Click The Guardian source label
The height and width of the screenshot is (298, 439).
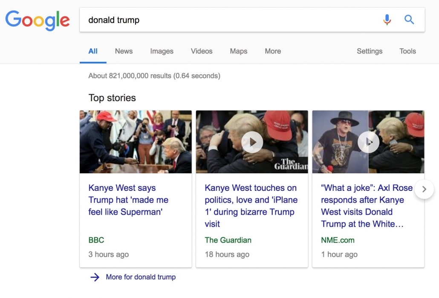(228, 240)
